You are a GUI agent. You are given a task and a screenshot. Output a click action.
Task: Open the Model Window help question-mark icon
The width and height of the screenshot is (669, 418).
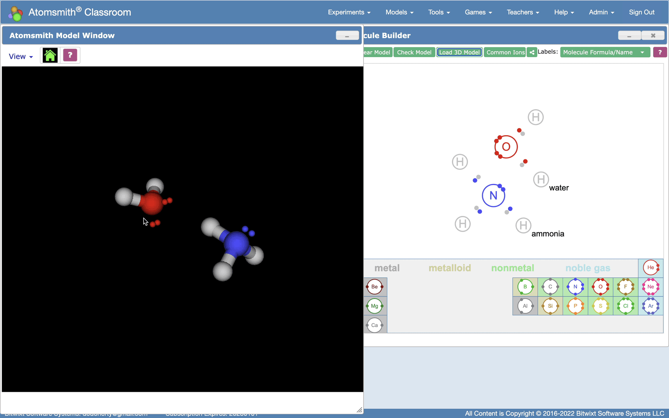click(70, 55)
